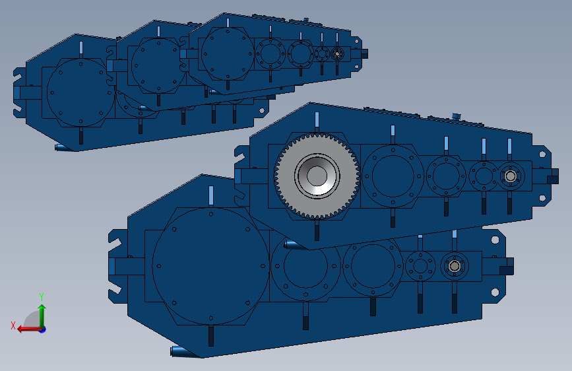The image size is (572, 371).
Task: Click the blue Z axis dot of triad
Action: click(x=43, y=330)
